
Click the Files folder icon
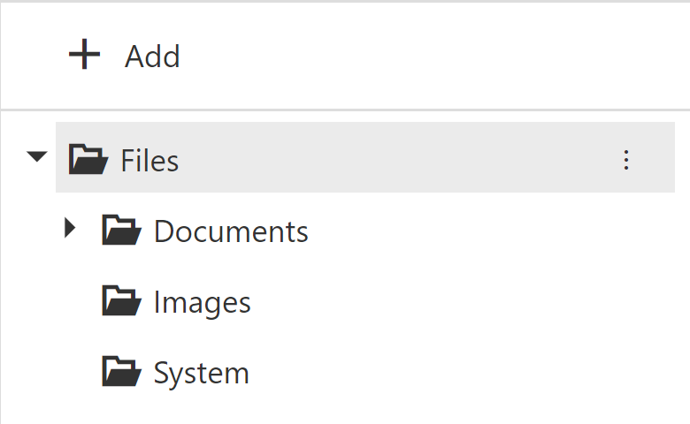[x=88, y=159]
